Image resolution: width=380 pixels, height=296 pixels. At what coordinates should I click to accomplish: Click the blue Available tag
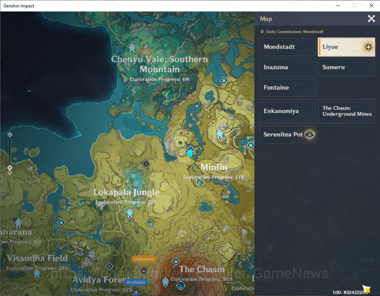point(136,282)
